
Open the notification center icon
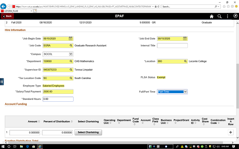click(233, 146)
